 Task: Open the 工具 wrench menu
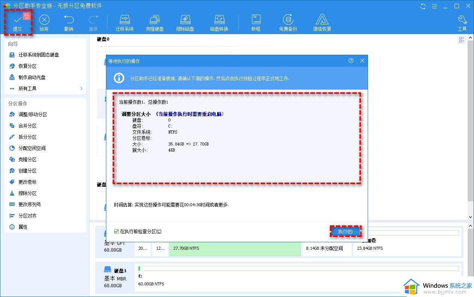[462, 22]
